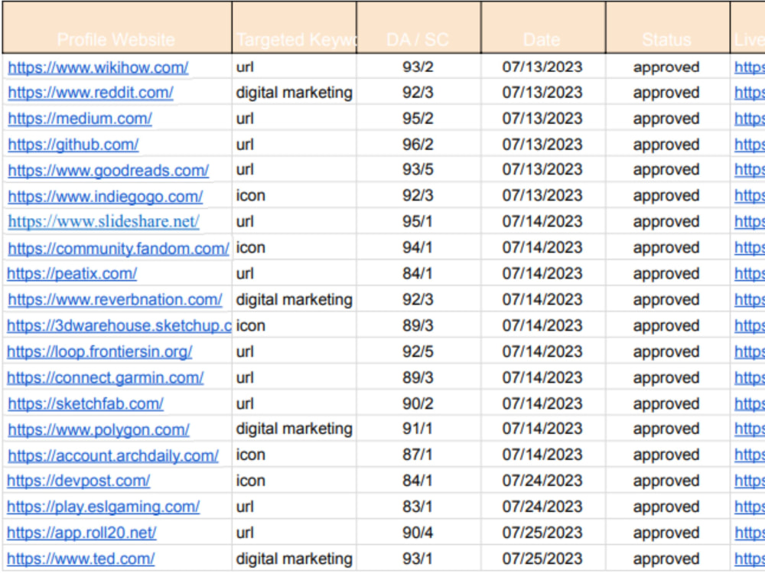
Task: Open the slideshare.net link
Action: click(x=103, y=222)
